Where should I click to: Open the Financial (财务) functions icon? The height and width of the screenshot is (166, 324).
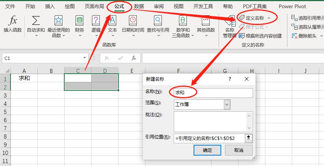pyautogui.click(x=80, y=20)
